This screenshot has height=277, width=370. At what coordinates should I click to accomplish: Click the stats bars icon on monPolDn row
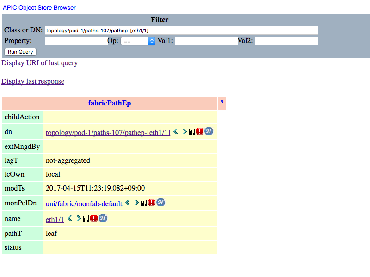(x=144, y=203)
